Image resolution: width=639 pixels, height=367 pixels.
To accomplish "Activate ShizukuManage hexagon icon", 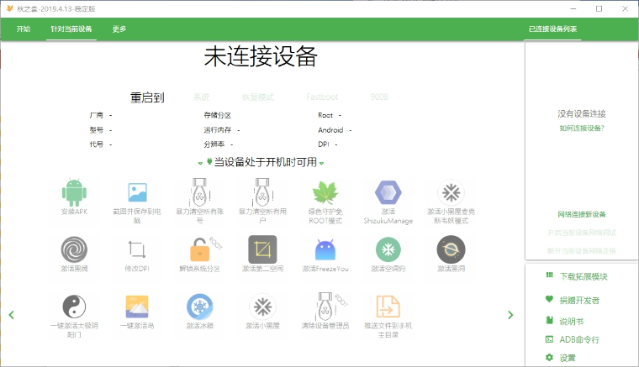I will (x=388, y=192).
